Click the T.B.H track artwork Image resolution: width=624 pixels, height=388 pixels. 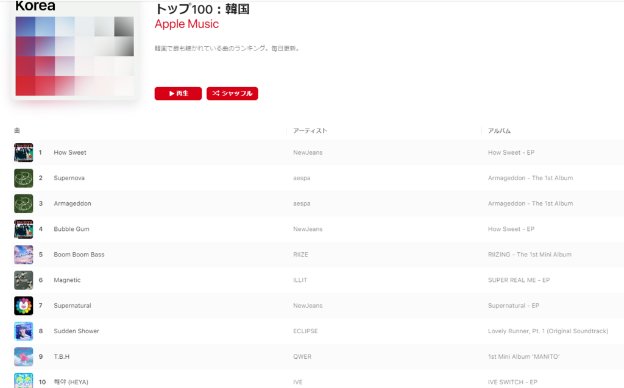point(23,357)
